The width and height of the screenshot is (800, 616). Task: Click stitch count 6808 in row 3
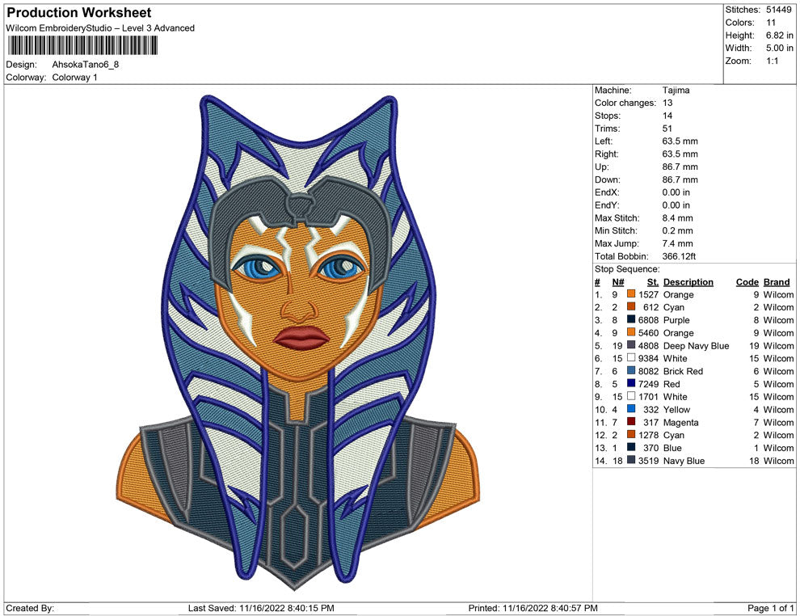coord(648,320)
